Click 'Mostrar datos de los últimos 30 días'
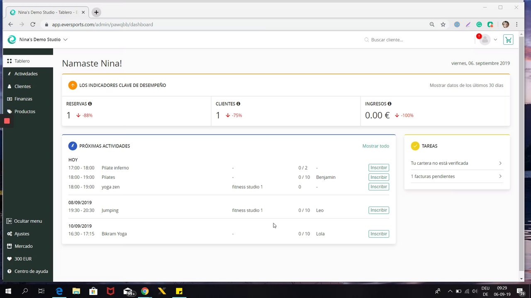Image resolution: width=531 pixels, height=298 pixels. [466, 85]
